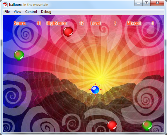Pop the red balloon near the HighScore label
Viewport: 167px width, 135px height.
tap(68, 32)
